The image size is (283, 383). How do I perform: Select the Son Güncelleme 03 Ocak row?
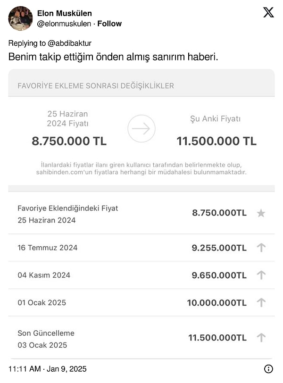coord(141,338)
